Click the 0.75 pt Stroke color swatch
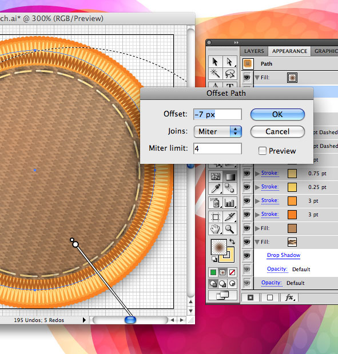 pyautogui.click(x=292, y=174)
